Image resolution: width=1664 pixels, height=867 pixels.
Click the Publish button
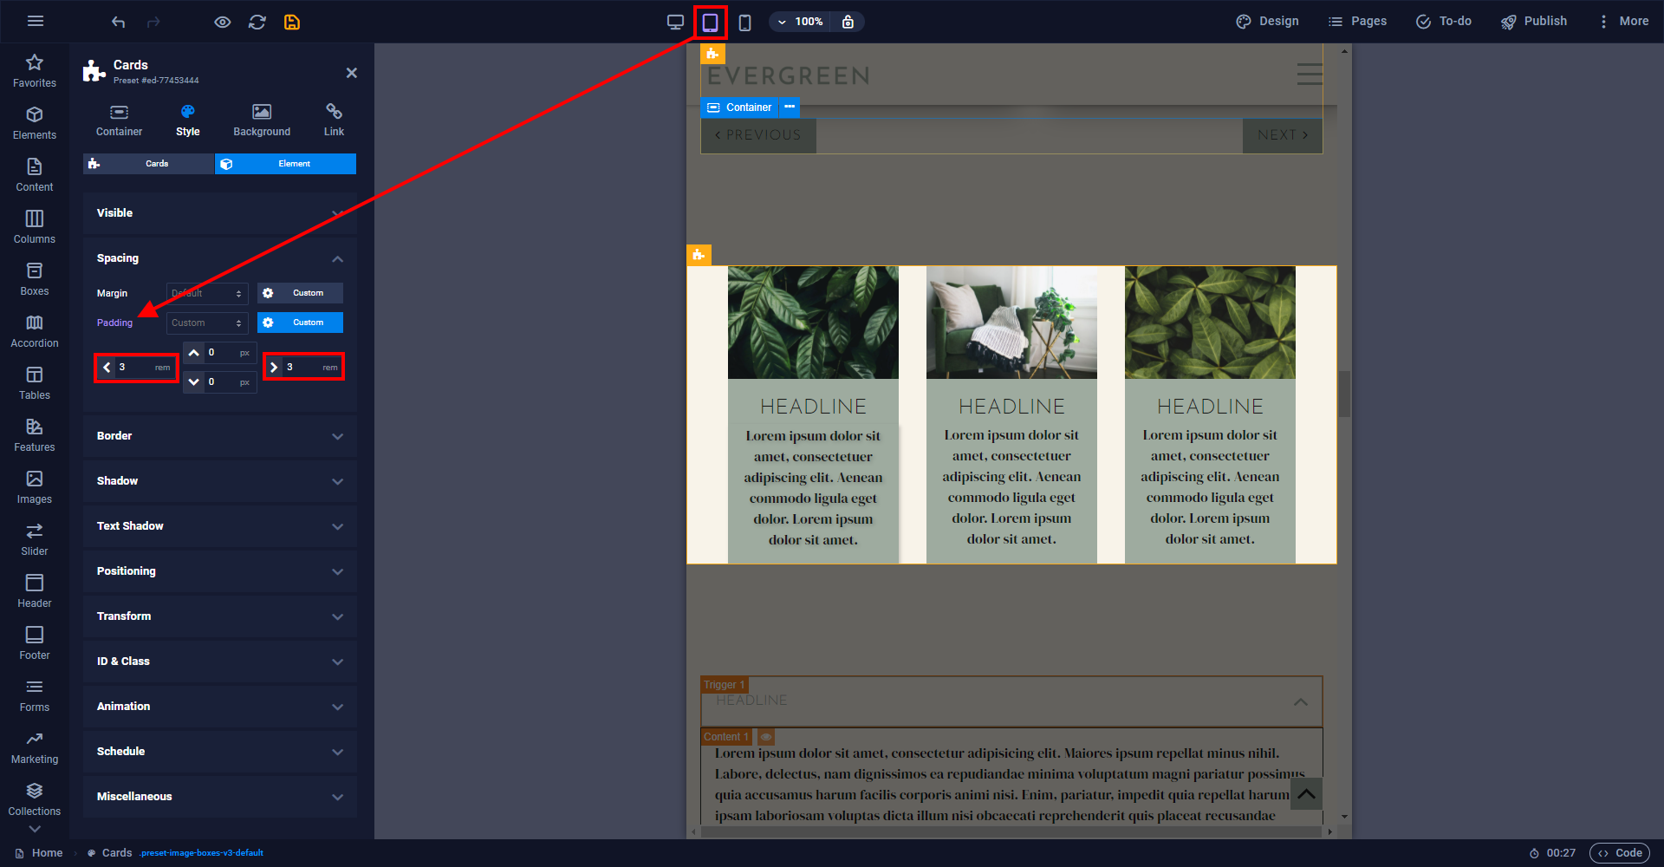coord(1534,22)
